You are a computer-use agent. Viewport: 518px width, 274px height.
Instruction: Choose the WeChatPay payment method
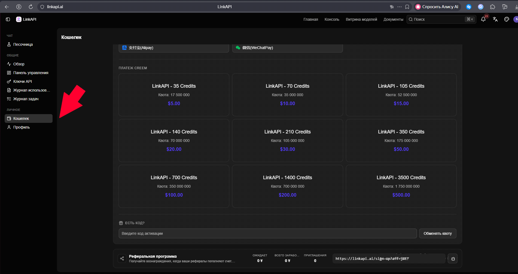click(x=287, y=48)
